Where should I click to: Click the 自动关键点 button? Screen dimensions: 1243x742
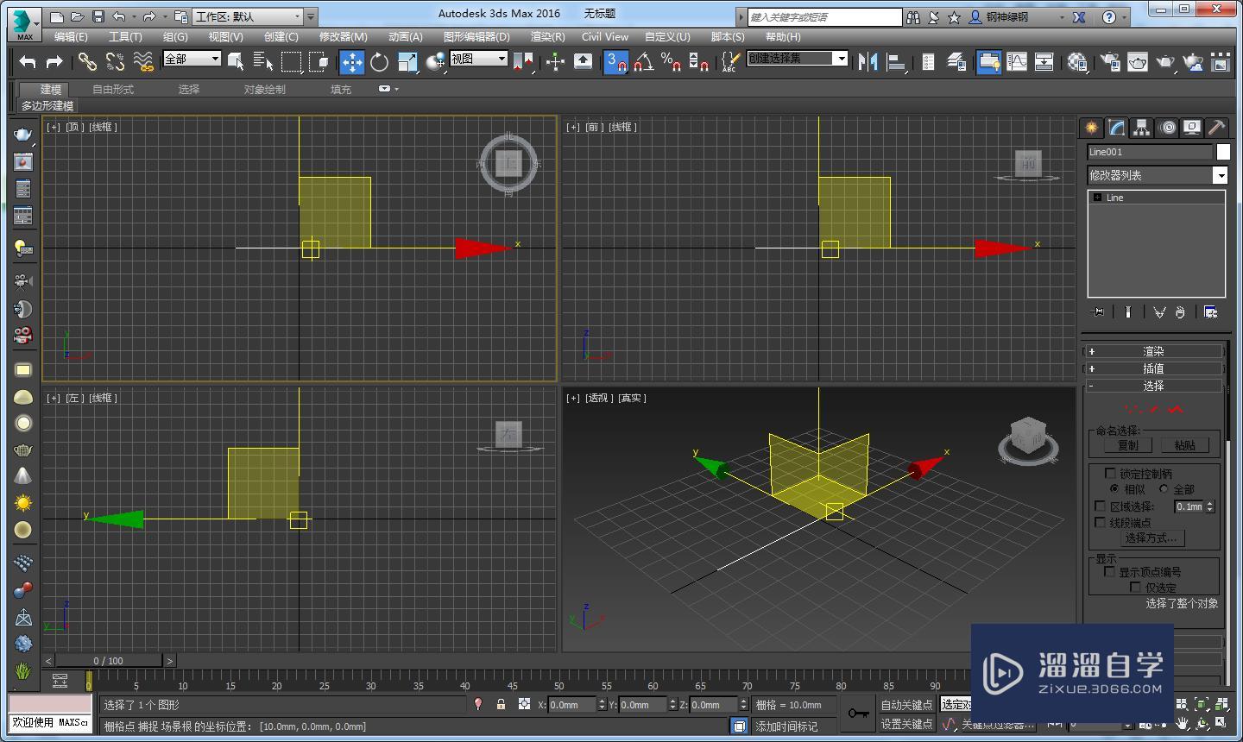(905, 705)
